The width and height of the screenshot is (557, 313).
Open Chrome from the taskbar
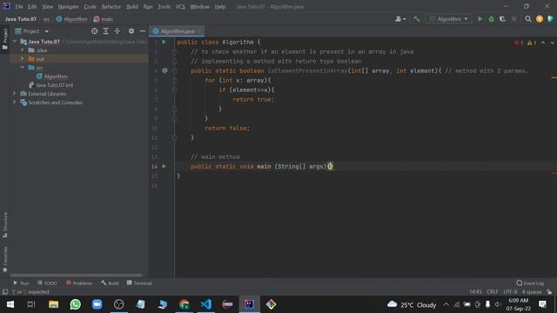tap(184, 304)
